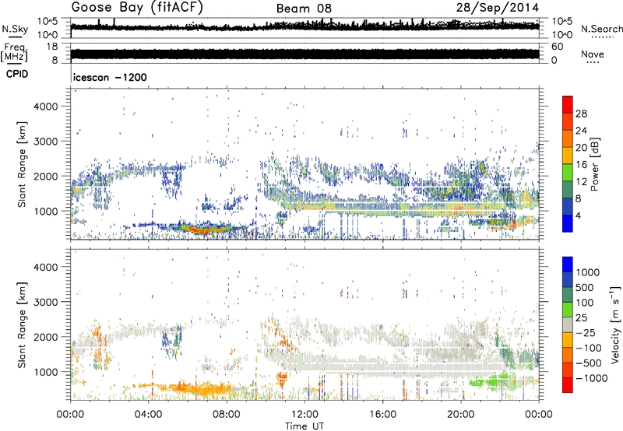Image resolution: width=623 pixels, height=431 pixels.
Task: Click the 3000 tick on velocity panel
Action: coord(46,302)
